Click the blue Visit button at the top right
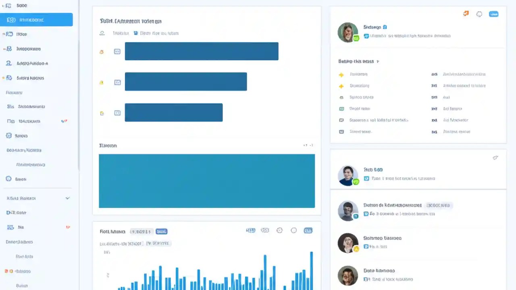 (493, 14)
